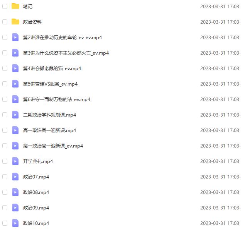Open file name 政治09.mp4
The height and width of the screenshot is (235, 245).
pyautogui.click(x=36, y=208)
